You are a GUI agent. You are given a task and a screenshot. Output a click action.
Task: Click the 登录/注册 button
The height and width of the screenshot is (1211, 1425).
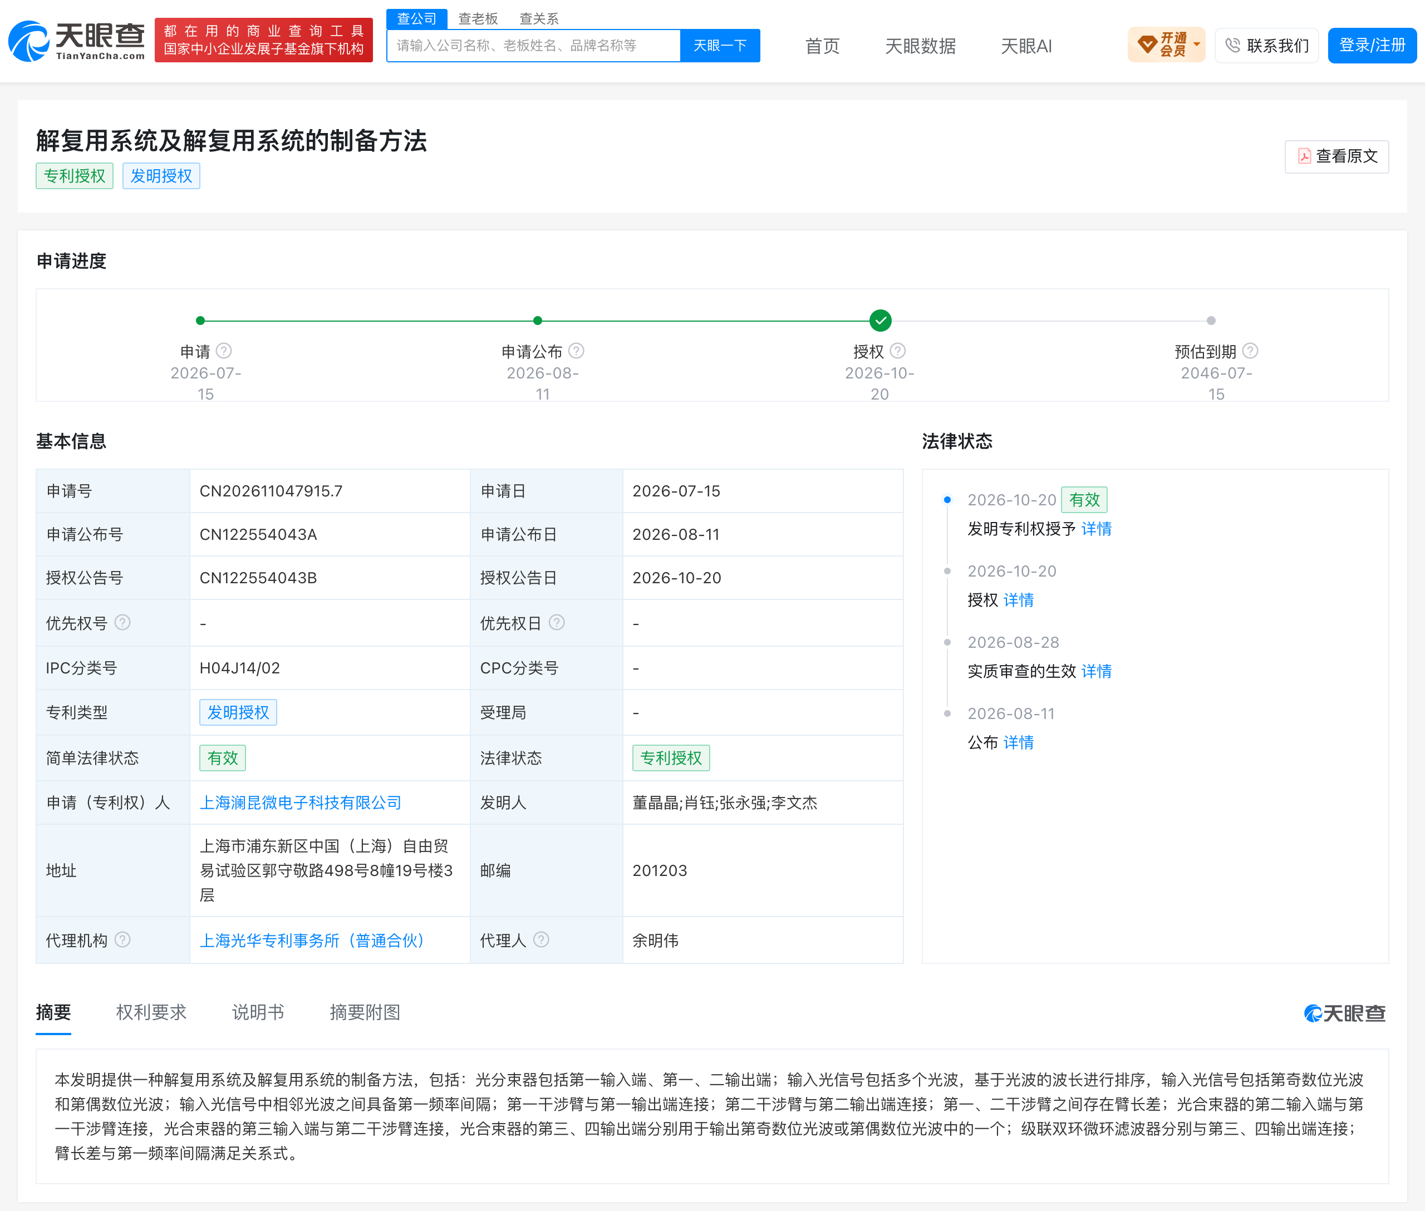(1372, 45)
